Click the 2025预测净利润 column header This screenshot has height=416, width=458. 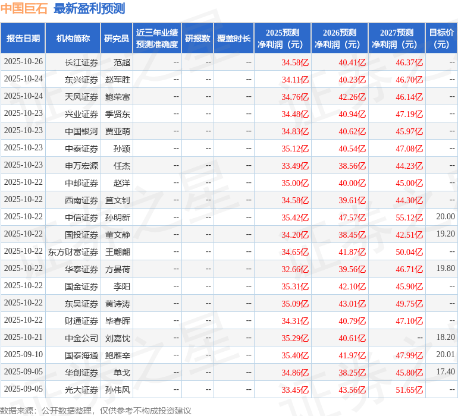pos(283,38)
